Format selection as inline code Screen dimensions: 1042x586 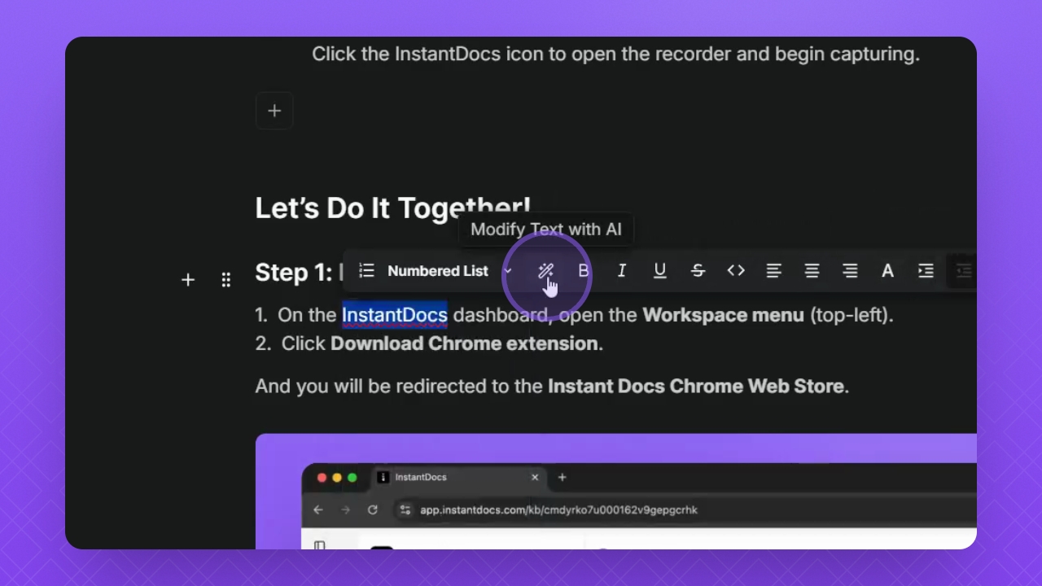point(736,271)
